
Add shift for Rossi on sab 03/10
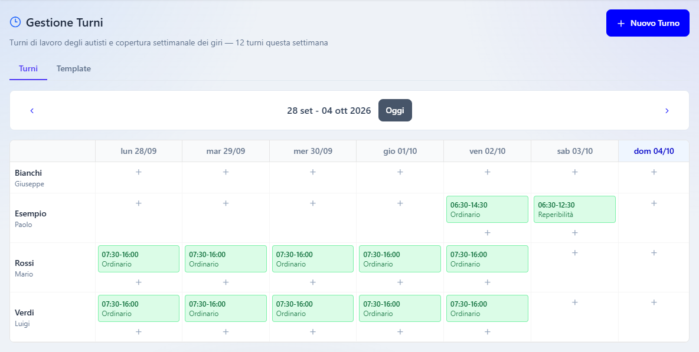point(574,253)
